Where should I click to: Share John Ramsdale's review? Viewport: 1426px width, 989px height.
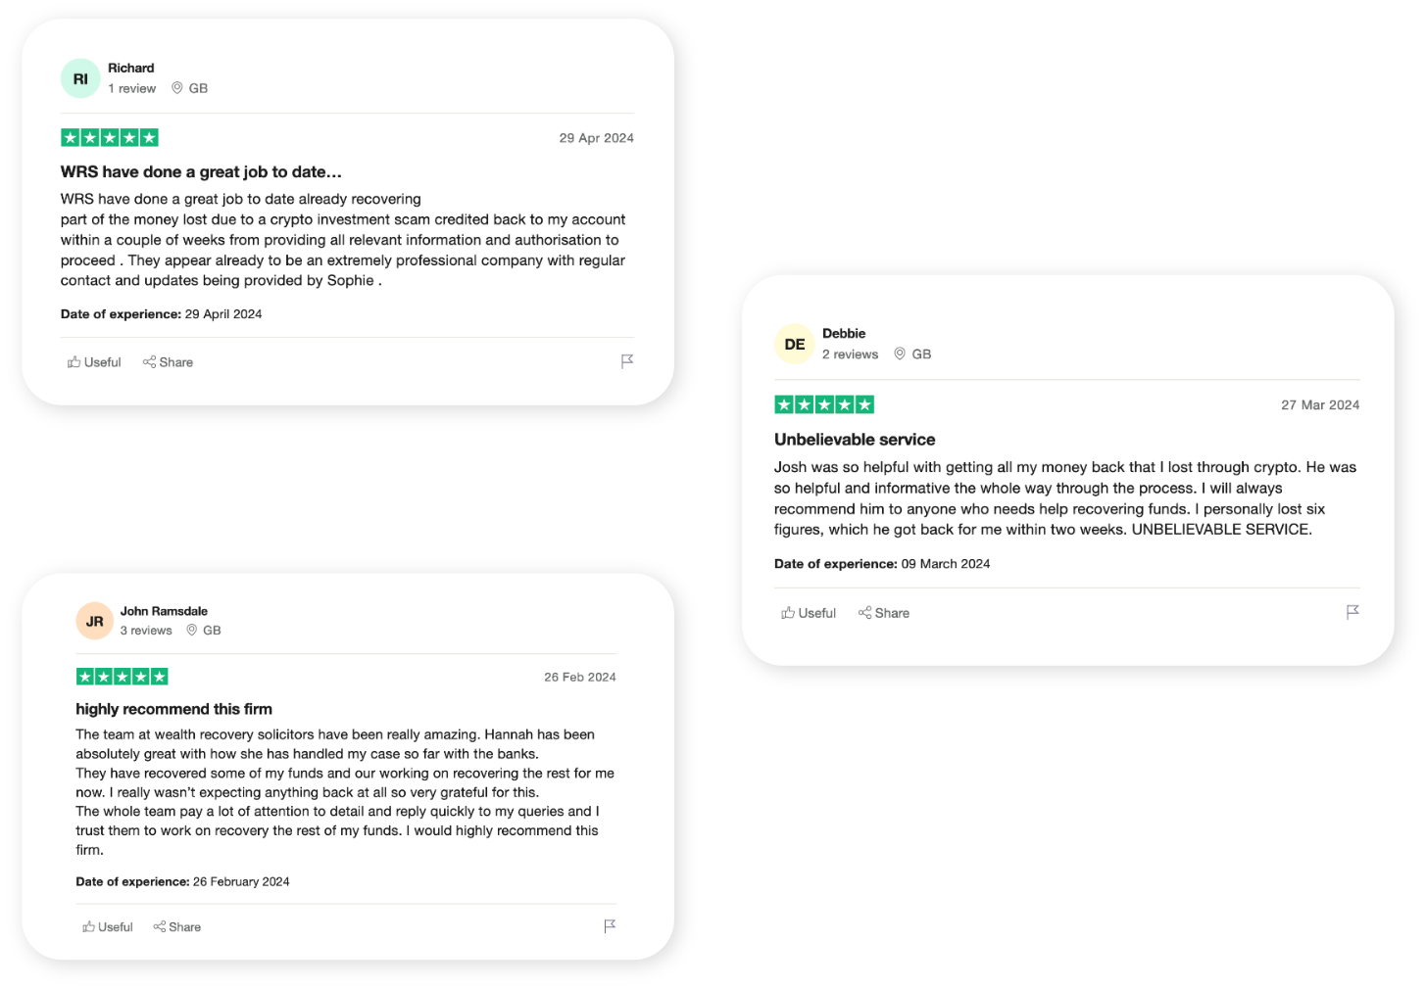coord(177,926)
